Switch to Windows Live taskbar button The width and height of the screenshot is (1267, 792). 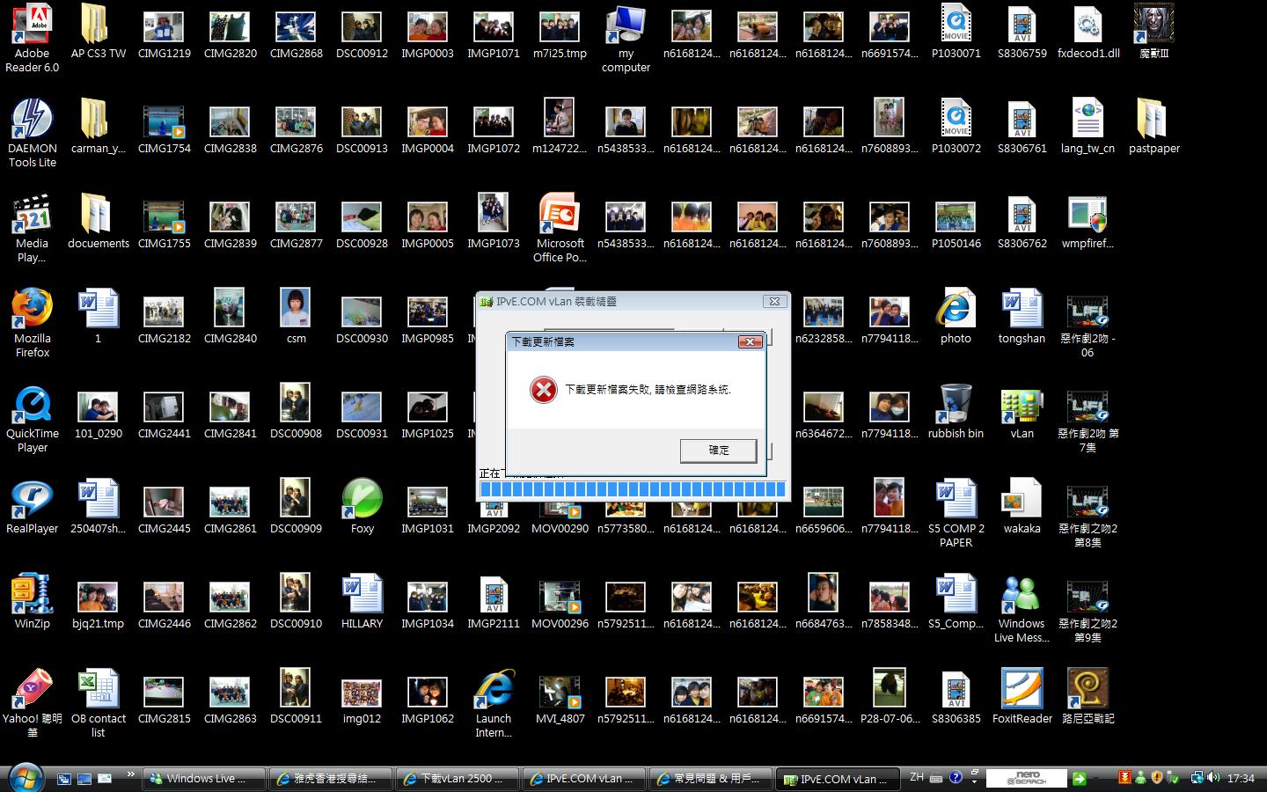[x=204, y=779]
